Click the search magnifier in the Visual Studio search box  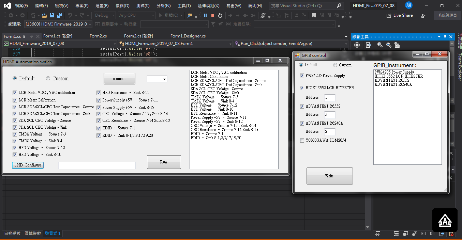(x=339, y=6)
